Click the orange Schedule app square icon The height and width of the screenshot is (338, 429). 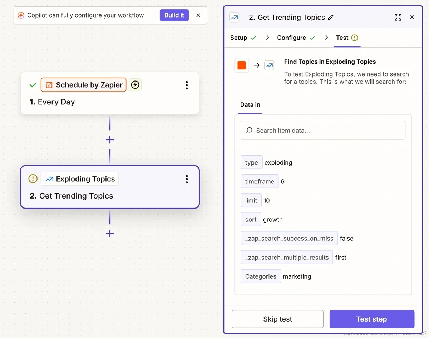click(242, 65)
